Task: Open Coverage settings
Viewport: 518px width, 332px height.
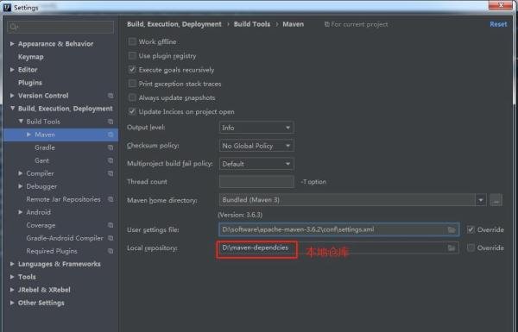Action: 41,225
